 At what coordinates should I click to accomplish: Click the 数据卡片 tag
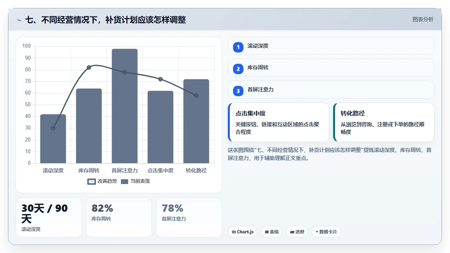(326, 232)
